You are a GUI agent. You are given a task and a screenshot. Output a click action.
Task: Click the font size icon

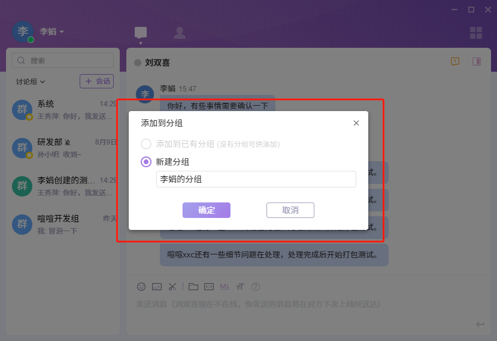(x=240, y=287)
